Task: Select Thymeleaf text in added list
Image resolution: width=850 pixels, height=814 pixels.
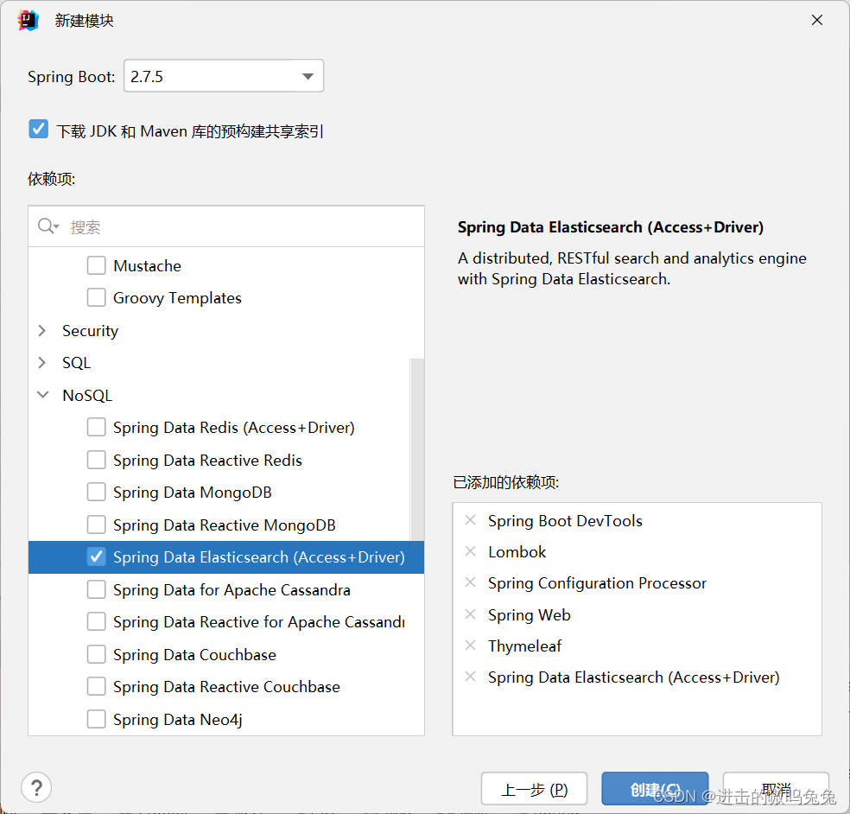Action: point(524,645)
